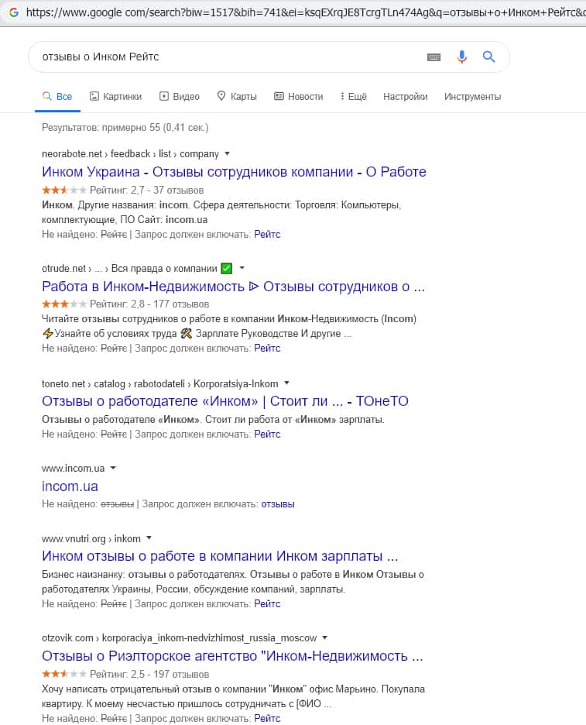Expand dropdown arrow next to toneto.net breadcrumb

coord(286,383)
